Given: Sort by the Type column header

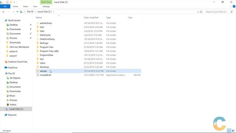Looking at the screenshot, I should 108,17.
